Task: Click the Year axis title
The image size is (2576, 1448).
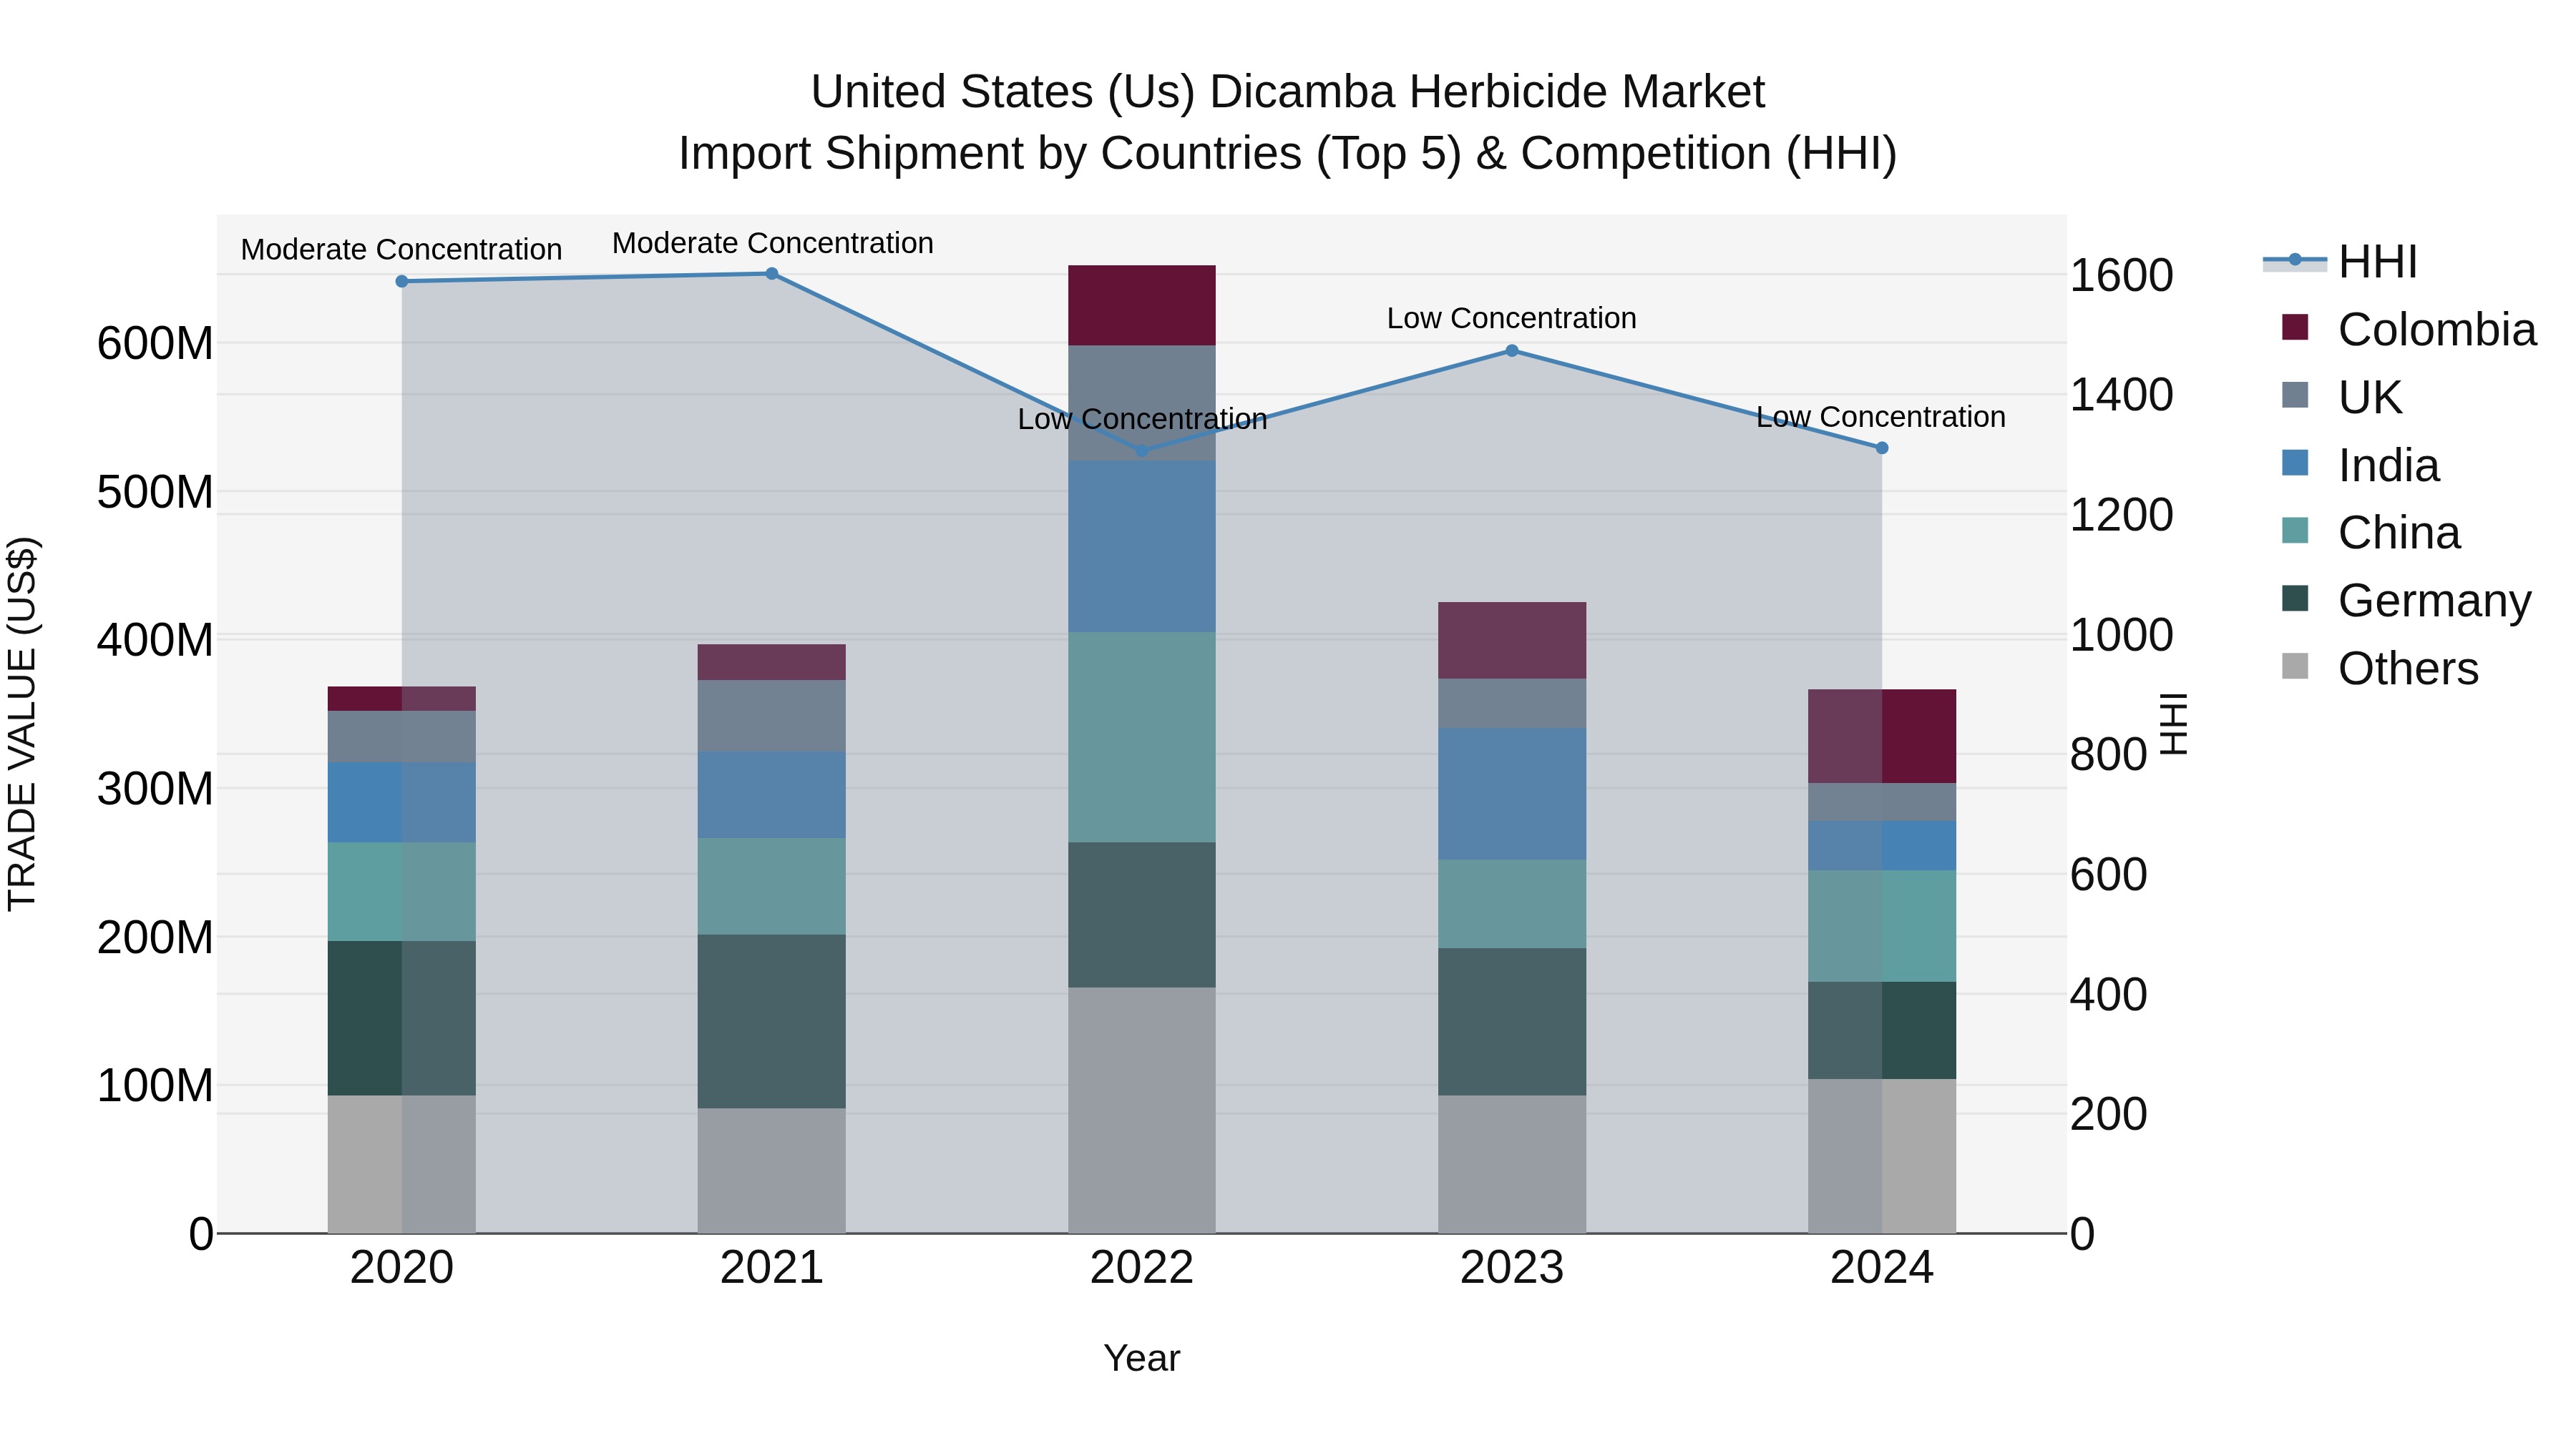Action: tap(1142, 1358)
